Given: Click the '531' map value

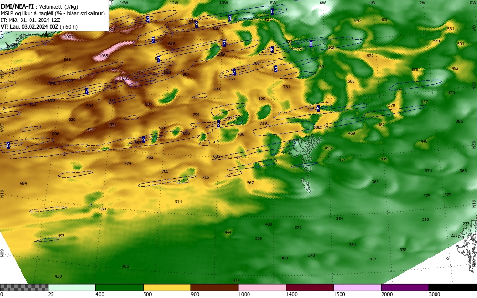Looking at the screenshot, I should coord(451,29).
